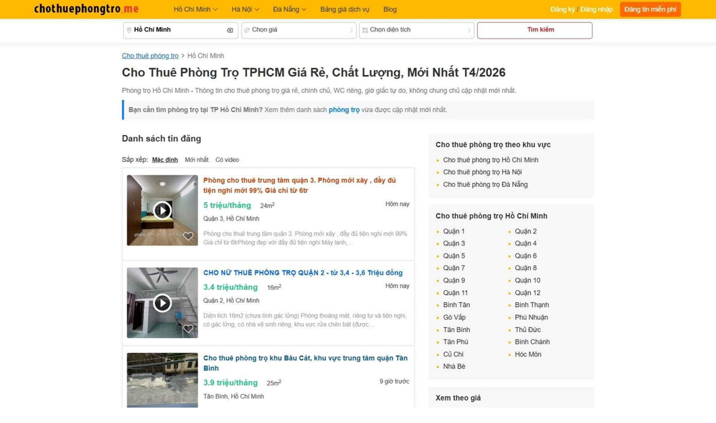Click the area size icon
The image size is (716, 423).
(365, 30)
